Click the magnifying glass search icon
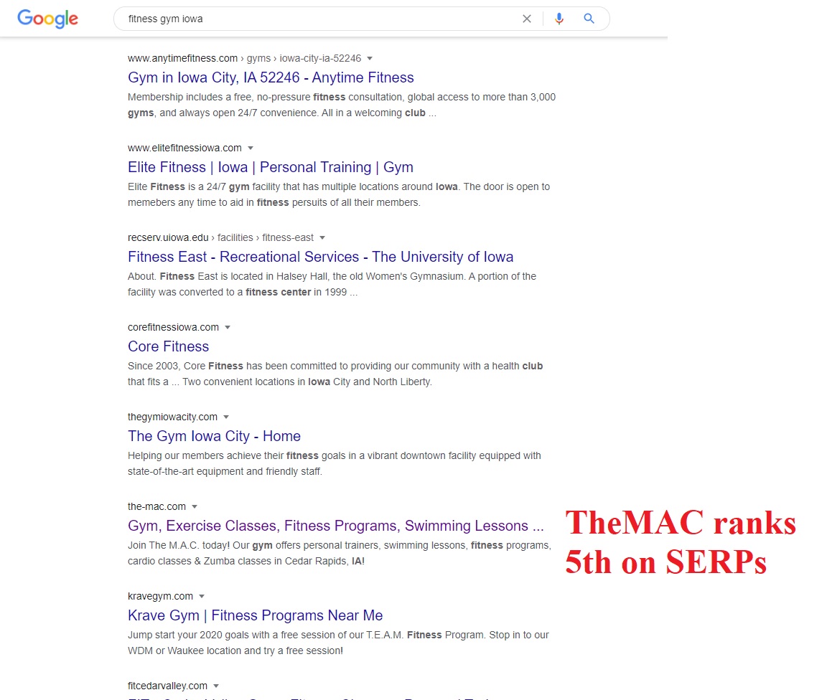The height and width of the screenshot is (700, 827). point(589,19)
